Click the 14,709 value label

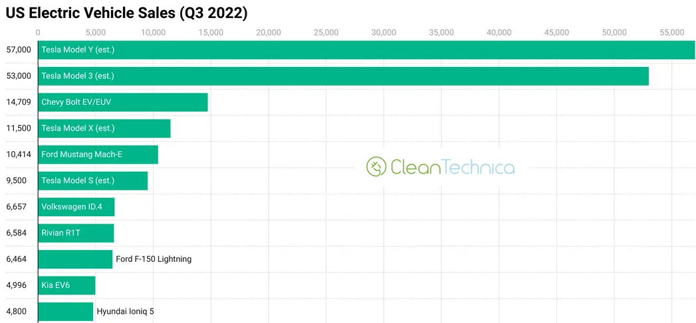(19, 102)
